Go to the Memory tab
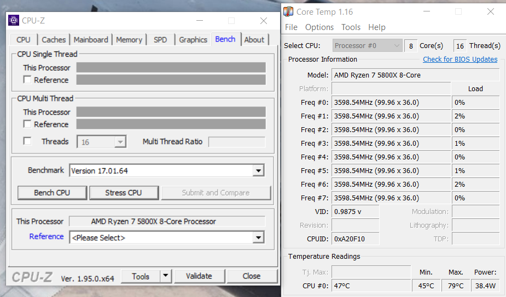This screenshot has width=506, height=297. 129,40
